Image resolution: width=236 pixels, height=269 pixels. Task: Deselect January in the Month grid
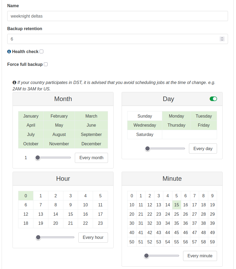click(x=31, y=116)
